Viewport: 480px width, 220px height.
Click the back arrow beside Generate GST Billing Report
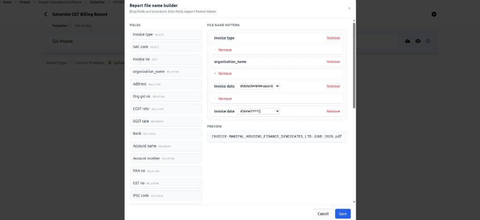pos(46,14)
